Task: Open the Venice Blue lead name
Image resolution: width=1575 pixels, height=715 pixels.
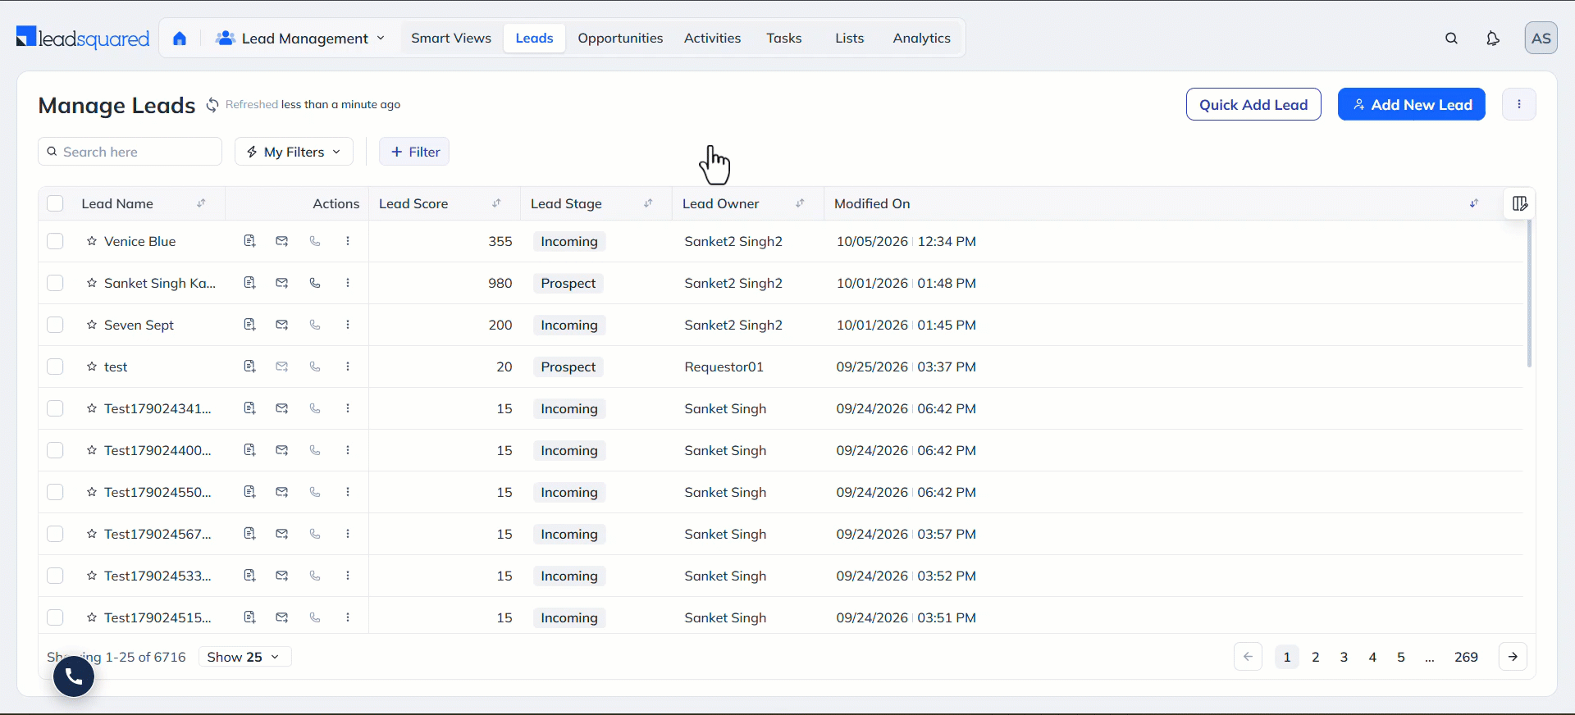Action: coord(139,241)
